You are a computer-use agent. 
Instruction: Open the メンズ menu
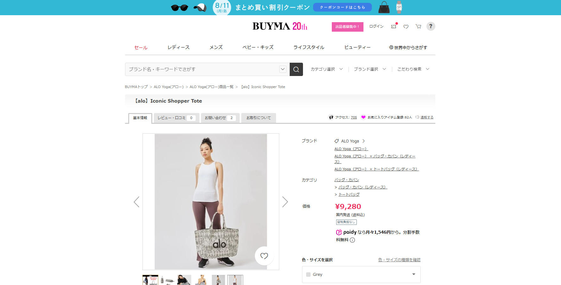(216, 47)
